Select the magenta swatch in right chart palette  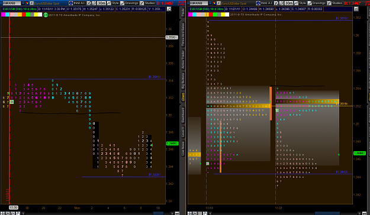[190, 14]
